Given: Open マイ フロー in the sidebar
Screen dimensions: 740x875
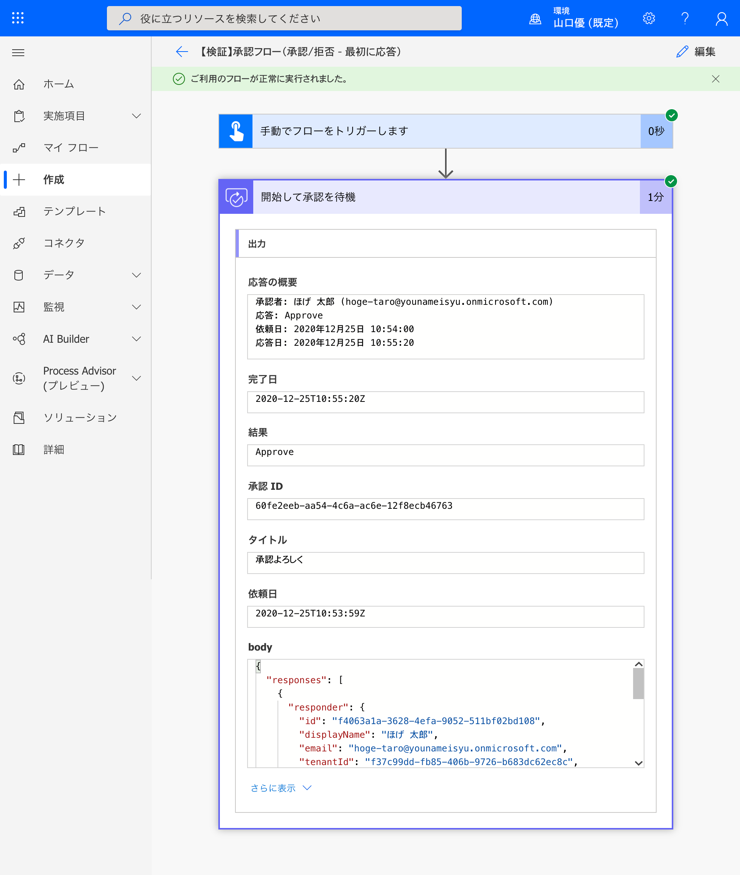Looking at the screenshot, I should tap(71, 147).
